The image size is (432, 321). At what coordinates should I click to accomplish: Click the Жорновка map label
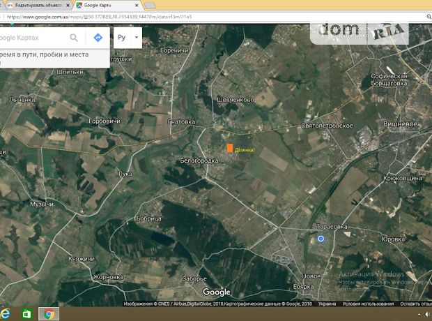[x=108, y=277]
